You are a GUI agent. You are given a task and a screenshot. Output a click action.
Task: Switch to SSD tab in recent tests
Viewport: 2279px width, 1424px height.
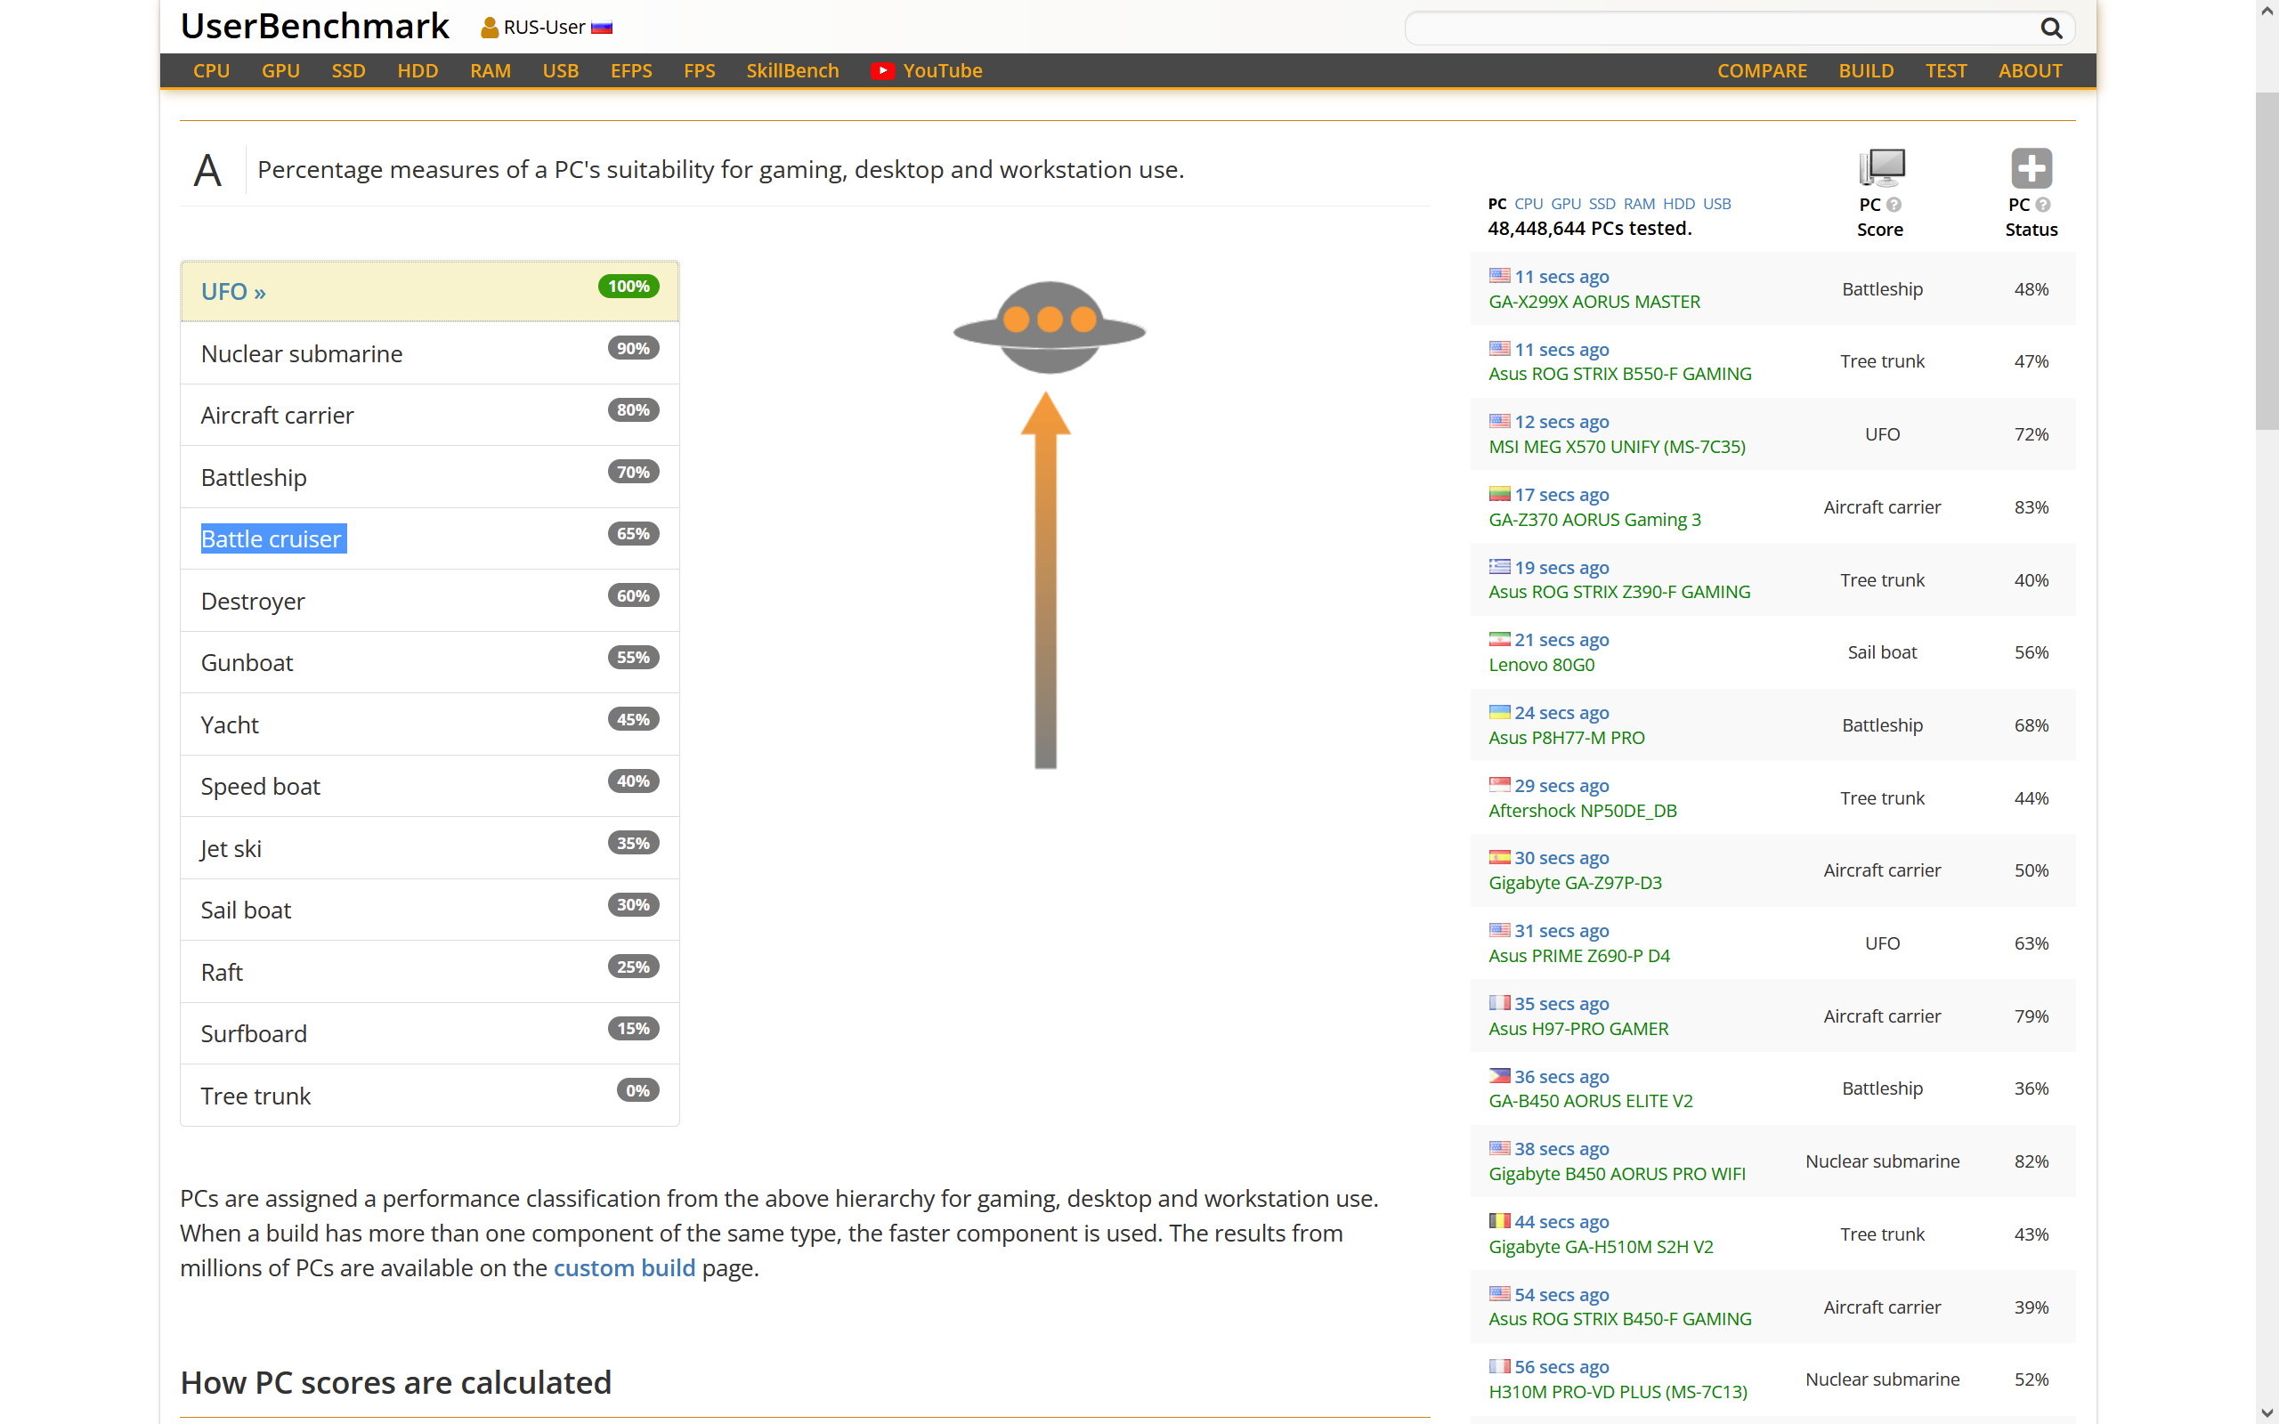coord(1601,204)
